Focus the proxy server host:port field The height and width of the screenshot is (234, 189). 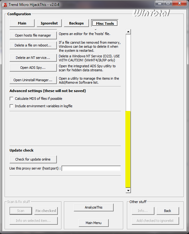tap(91, 168)
